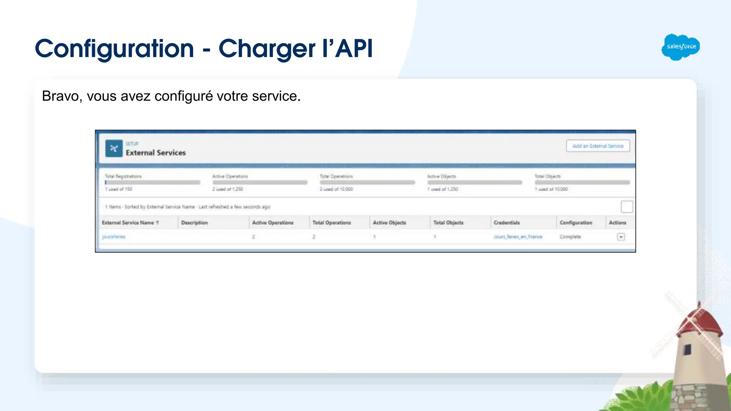
Task: Open the Actions dropdown for the joursFeries row
Action: 621,237
